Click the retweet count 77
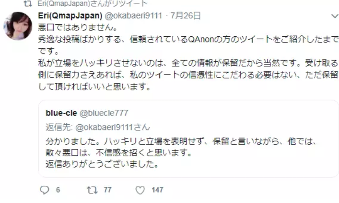This screenshot has width=339, height=203. coord(107,190)
